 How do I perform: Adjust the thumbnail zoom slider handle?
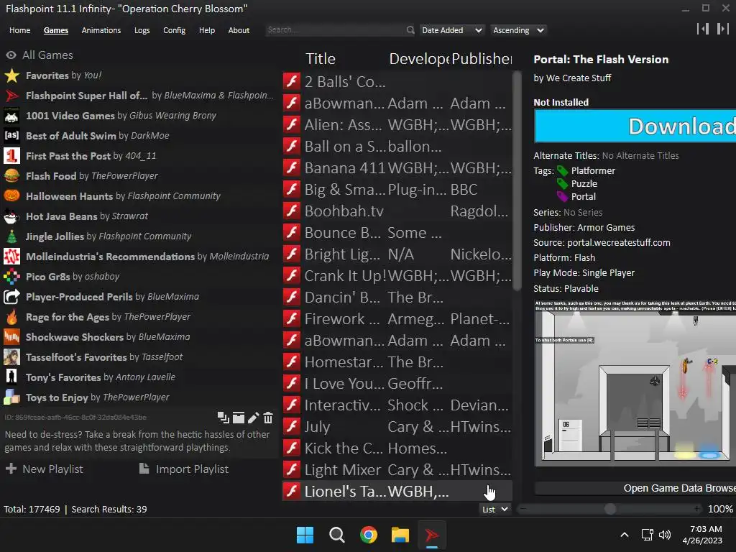pyautogui.click(x=609, y=509)
